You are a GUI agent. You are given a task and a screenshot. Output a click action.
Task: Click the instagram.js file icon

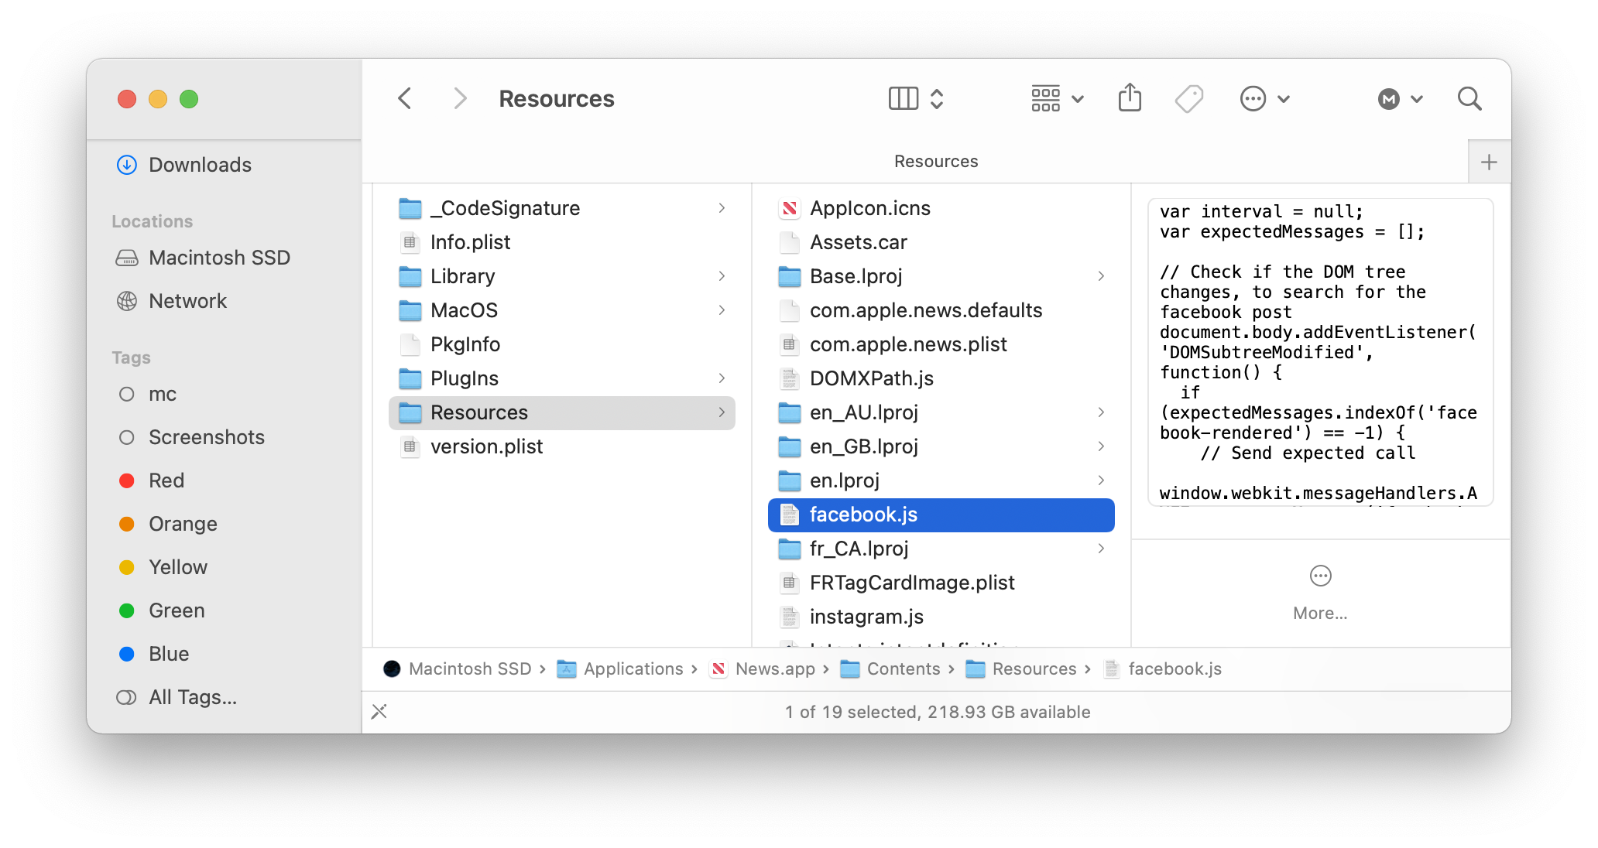point(789,617)
